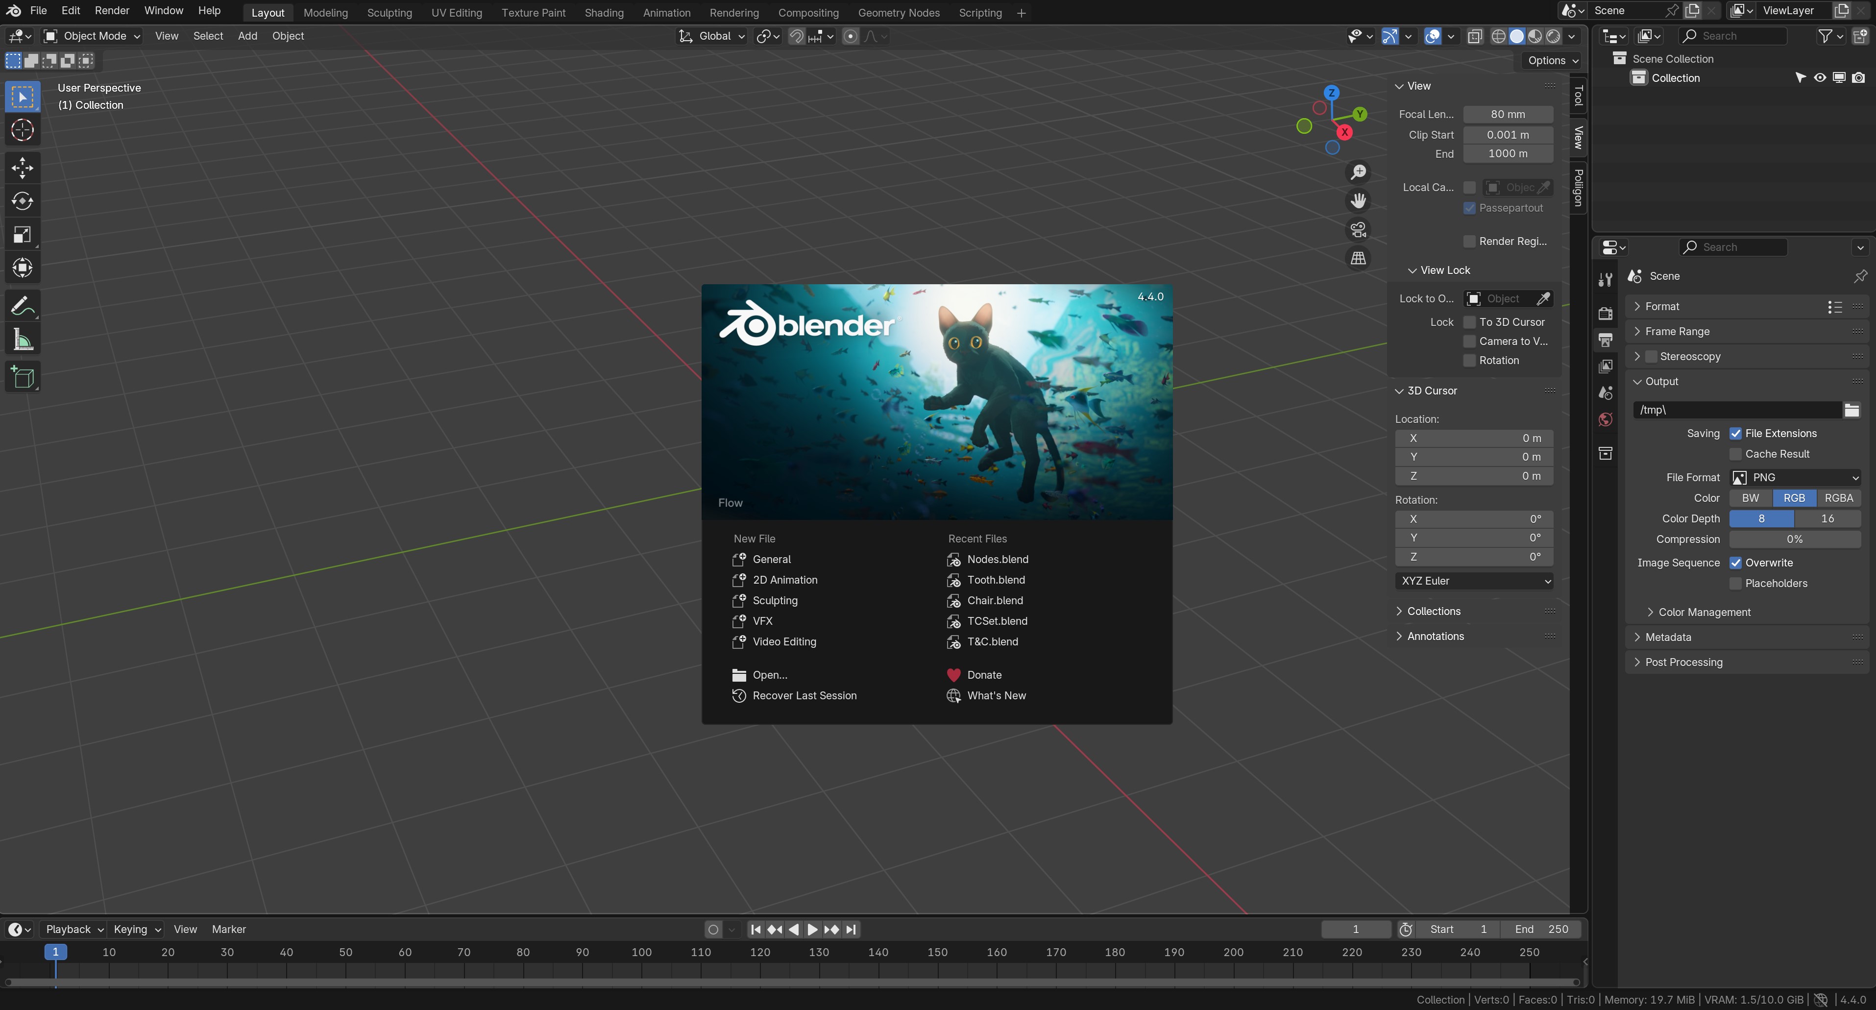Switch to the Shading workspace tab
The width and height of the screenshot is (1876, 1010).
604,13
